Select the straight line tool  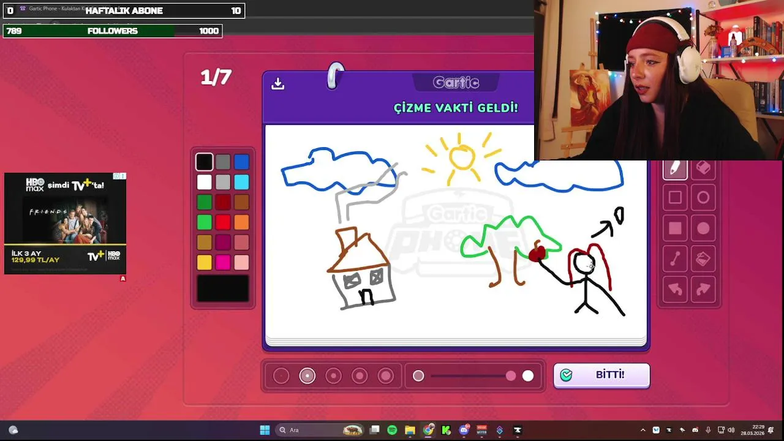coord(675,259)
